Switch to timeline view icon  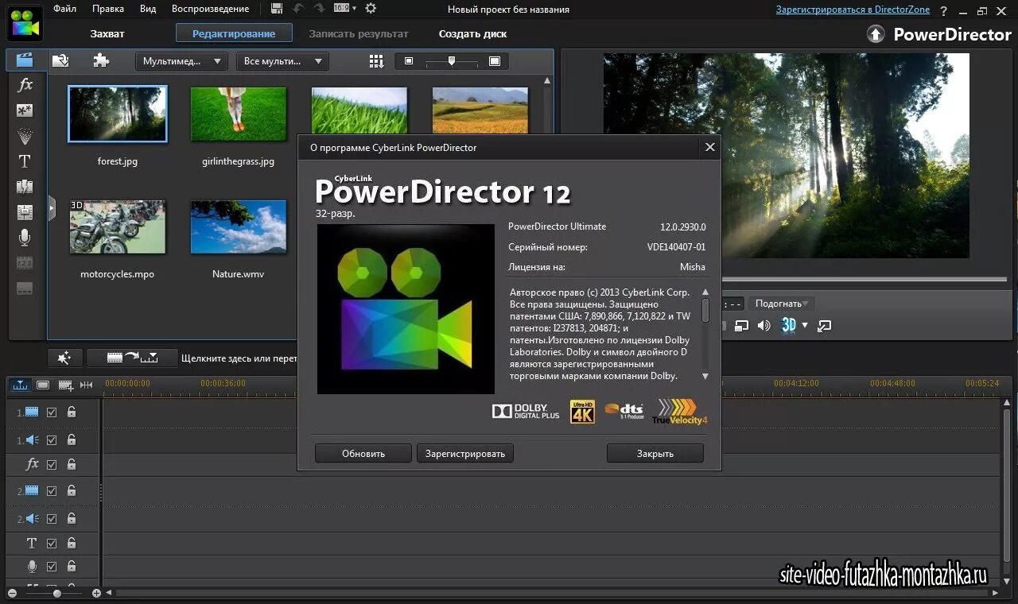coord(21,385)
